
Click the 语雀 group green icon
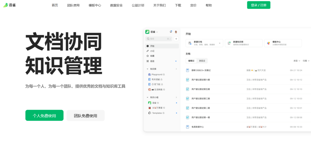point(149,103)
